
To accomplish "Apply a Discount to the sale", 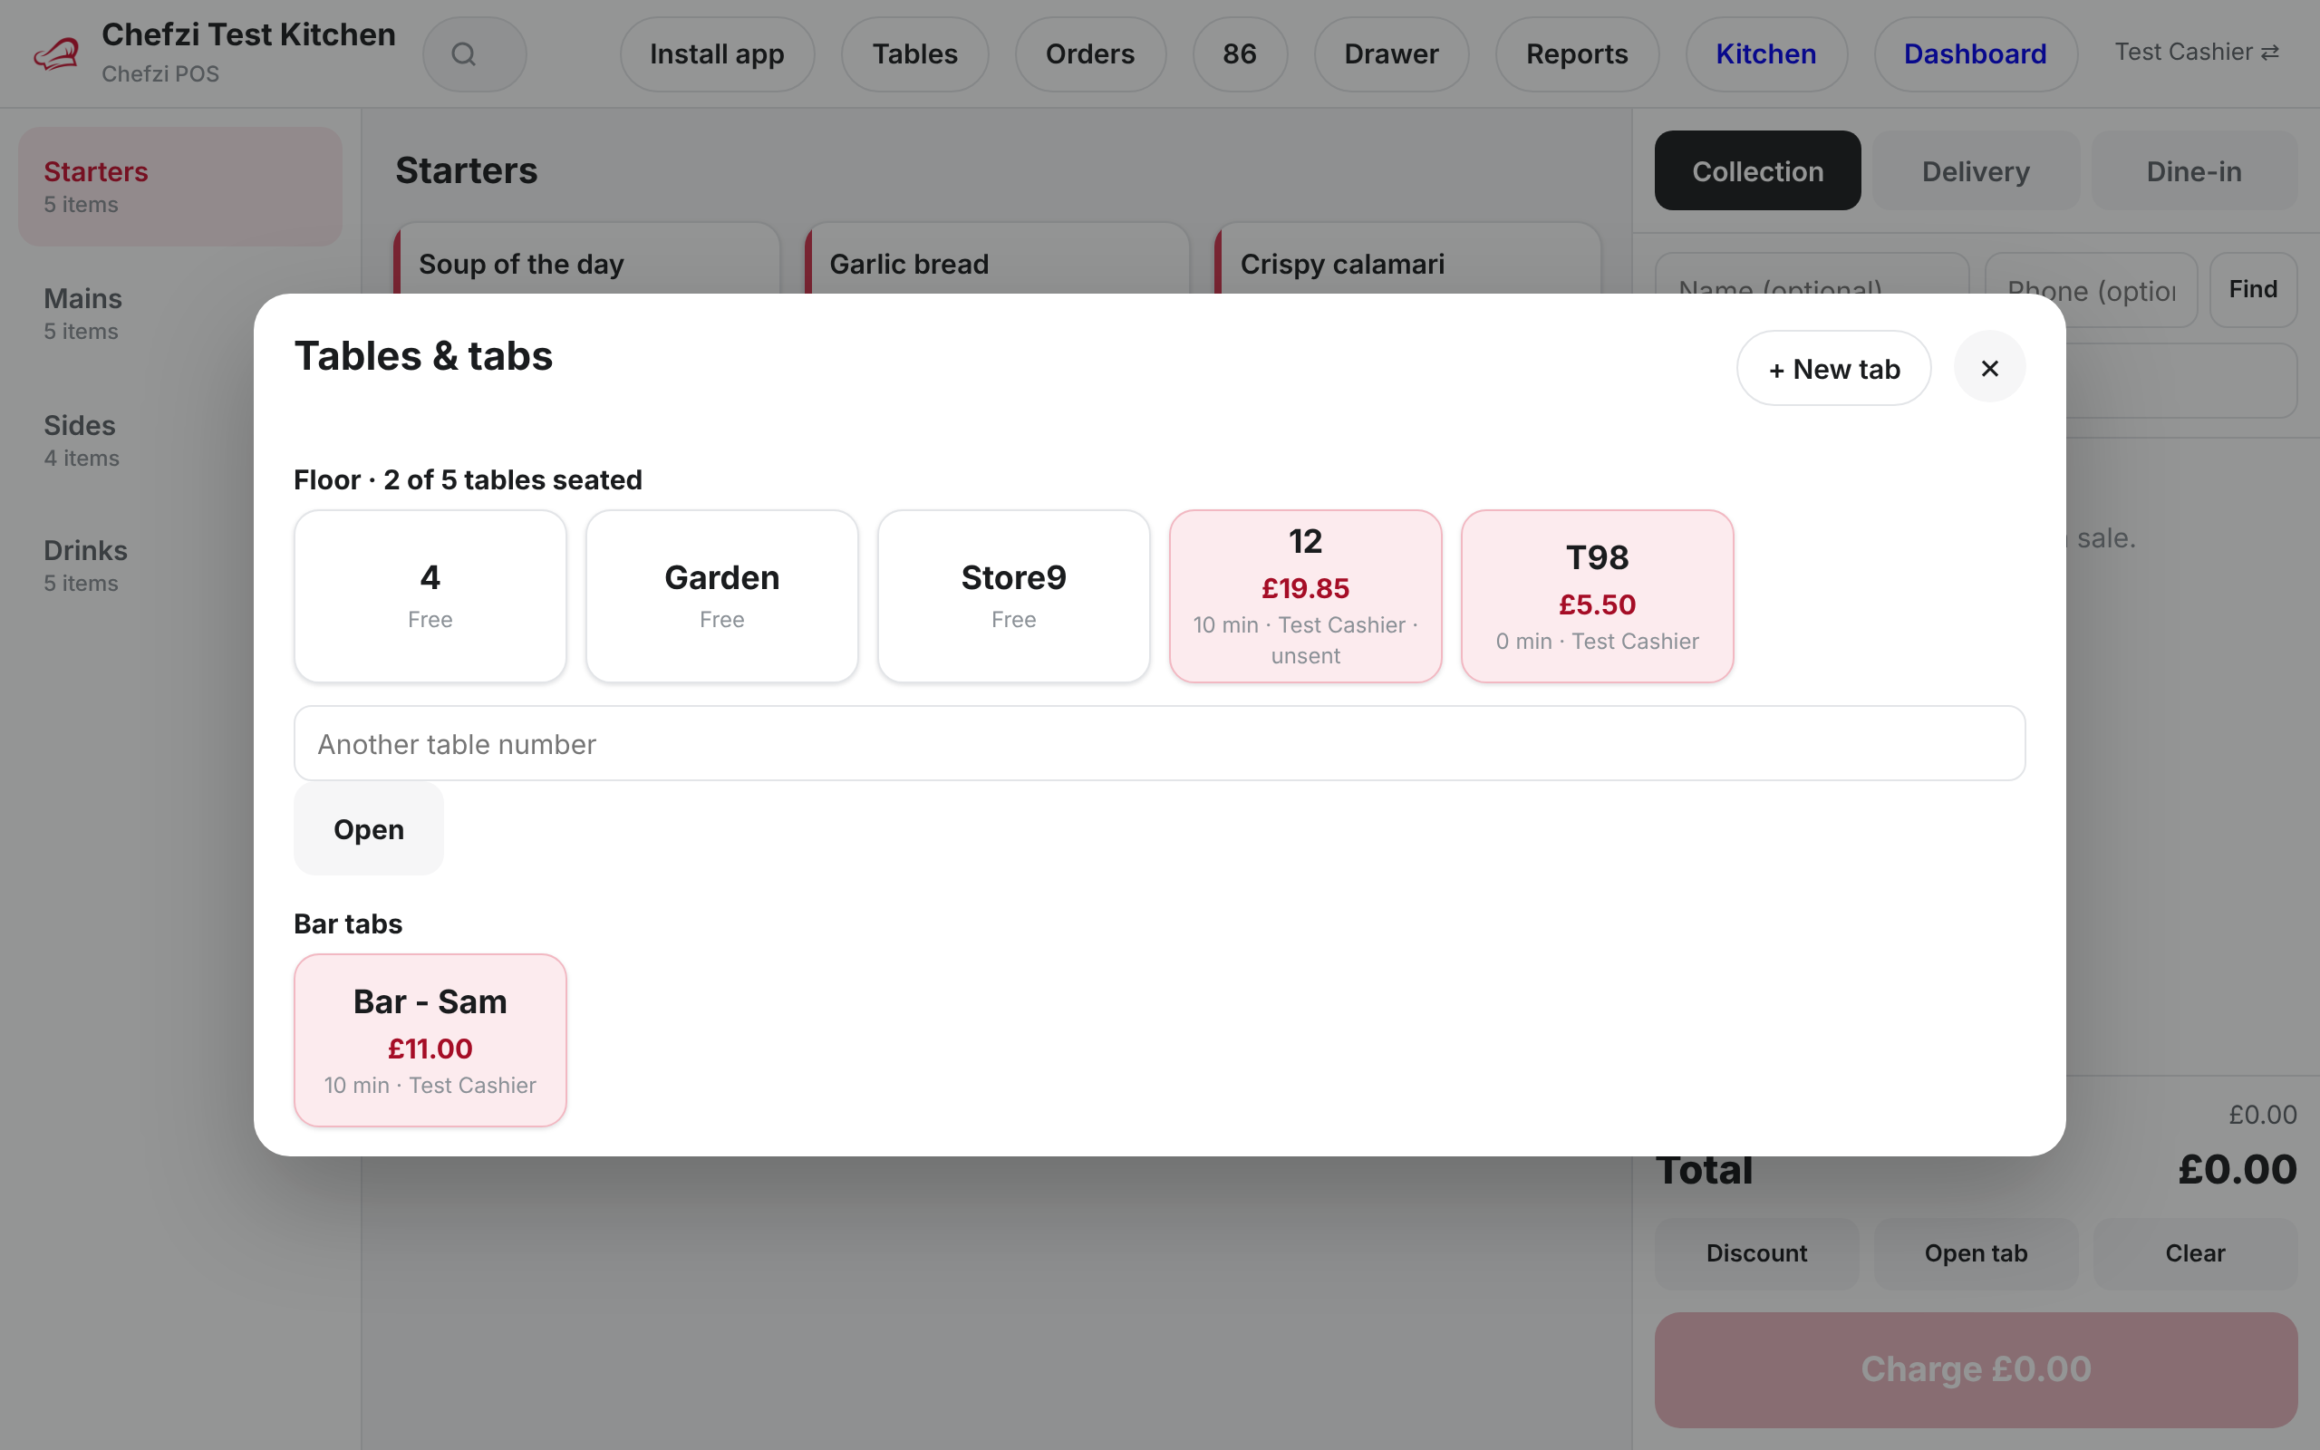I will click(1756, 1253).
